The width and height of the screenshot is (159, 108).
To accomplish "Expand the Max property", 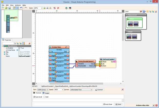I will tap(4, 52).
